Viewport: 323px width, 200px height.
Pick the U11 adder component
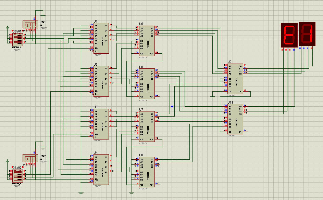pyautogui.click(x=235, y=119)
